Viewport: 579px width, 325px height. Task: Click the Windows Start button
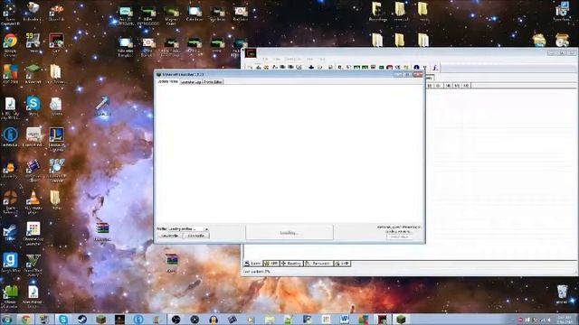[x=6, y=319]
